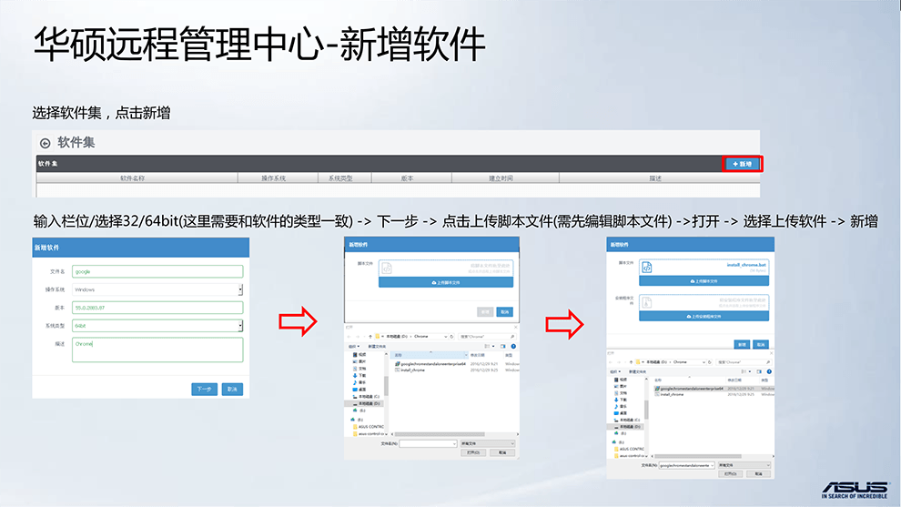Click the installer file icon in right dialog
901x507 pixels.
pyautogui.click(x=647, y=302)
